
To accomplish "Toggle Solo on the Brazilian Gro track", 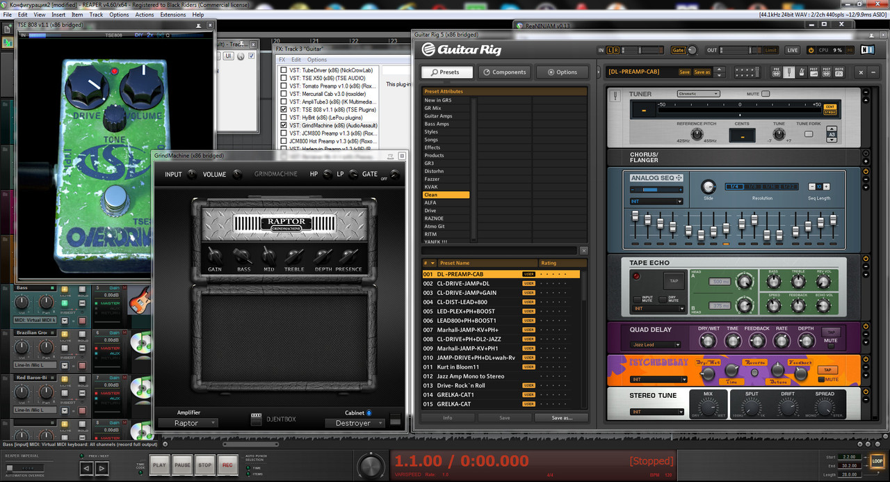I will click(82, 335).
